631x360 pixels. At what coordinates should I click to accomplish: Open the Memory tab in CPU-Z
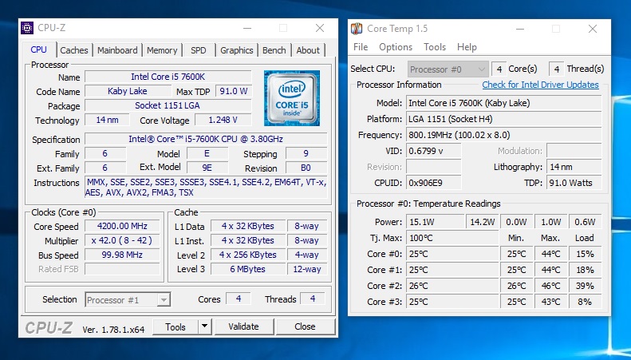tap(162, 50)
